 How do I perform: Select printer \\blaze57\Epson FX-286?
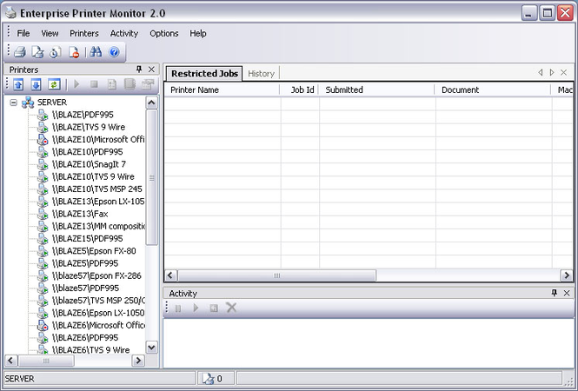point(96,275)
